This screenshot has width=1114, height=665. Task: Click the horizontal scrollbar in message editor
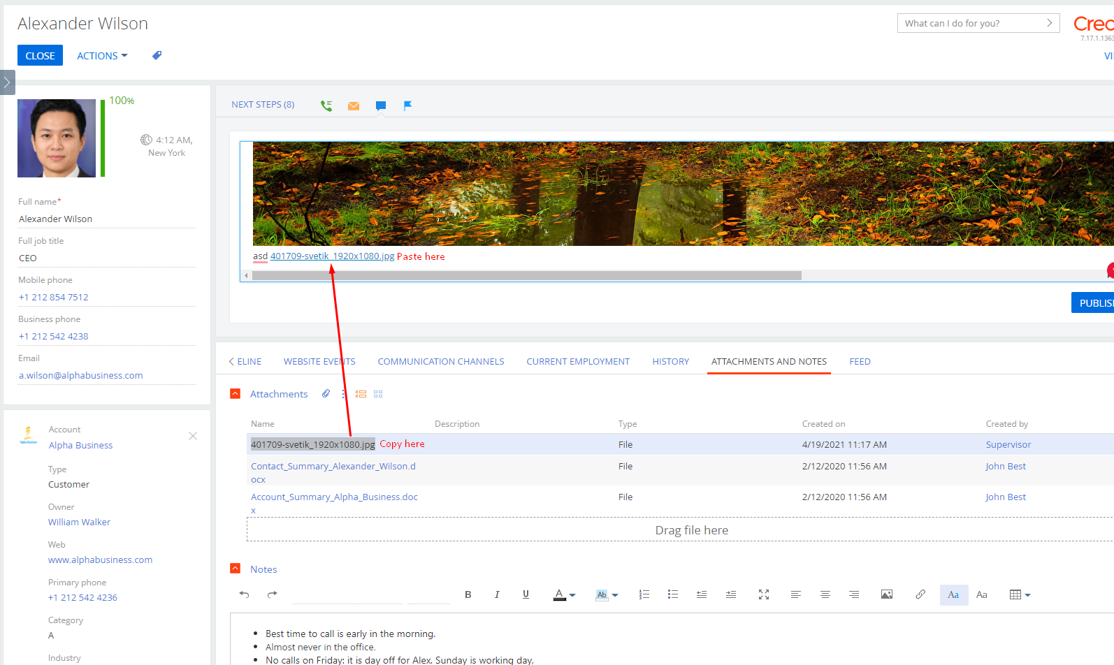(527, 275)
